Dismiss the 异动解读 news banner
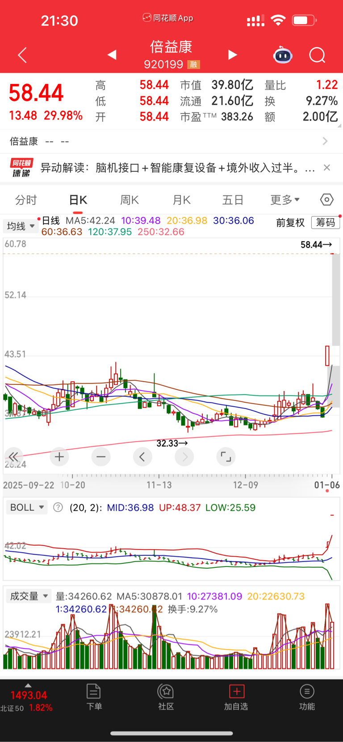This screenshot has width=343, height=742. click(327, 167)
